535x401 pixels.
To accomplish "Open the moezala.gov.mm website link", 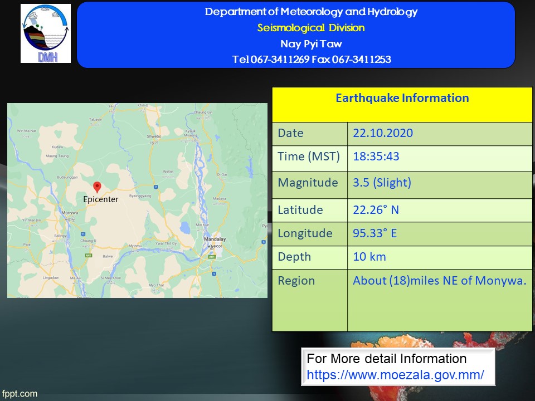I will [x=395, y=375].
